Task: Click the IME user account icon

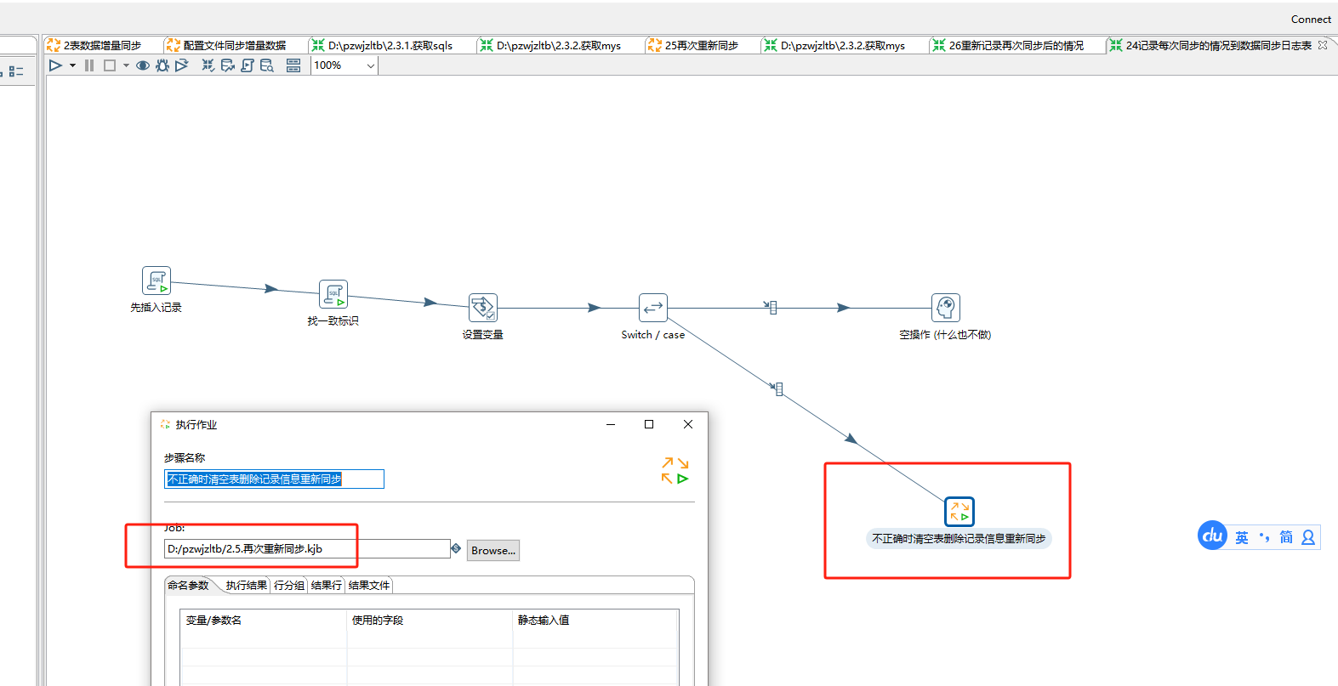Action: (1308, 537)
